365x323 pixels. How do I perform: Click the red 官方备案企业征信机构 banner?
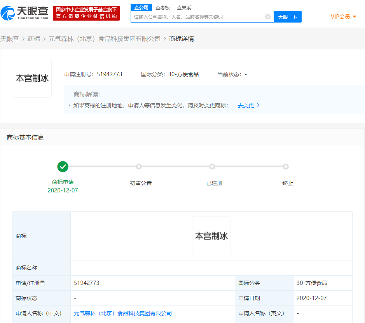pyautogui.click(x=86, y=13)
